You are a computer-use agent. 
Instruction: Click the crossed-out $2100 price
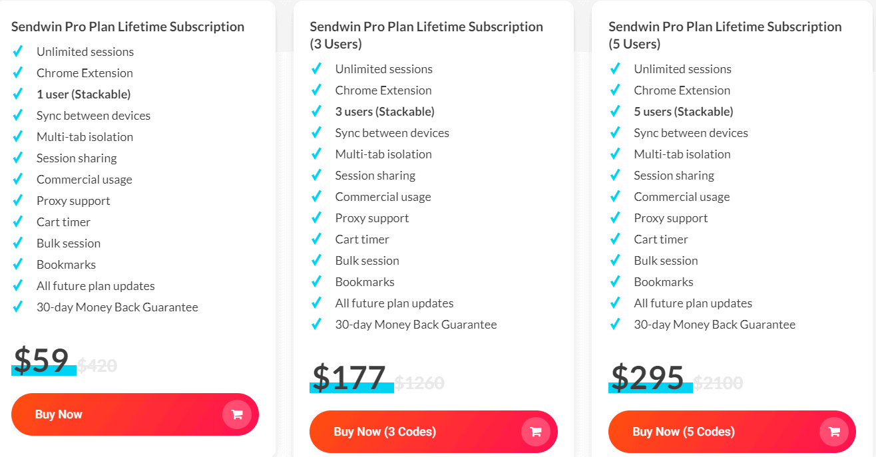[719, 381]
